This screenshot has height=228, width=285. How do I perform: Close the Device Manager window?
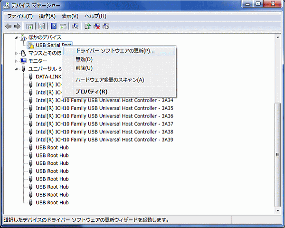click(x=273, y=4)
